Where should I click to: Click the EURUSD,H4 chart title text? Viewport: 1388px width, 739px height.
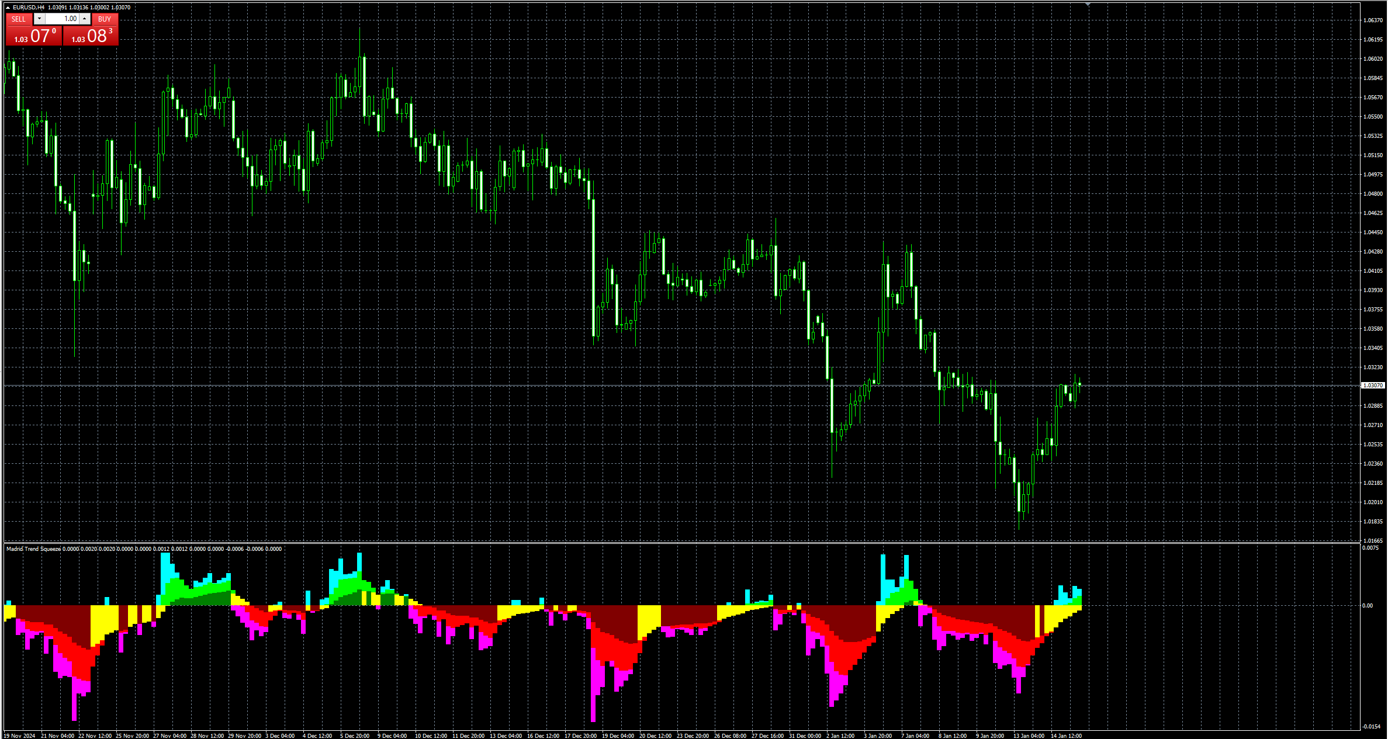(x=29, y=8)
